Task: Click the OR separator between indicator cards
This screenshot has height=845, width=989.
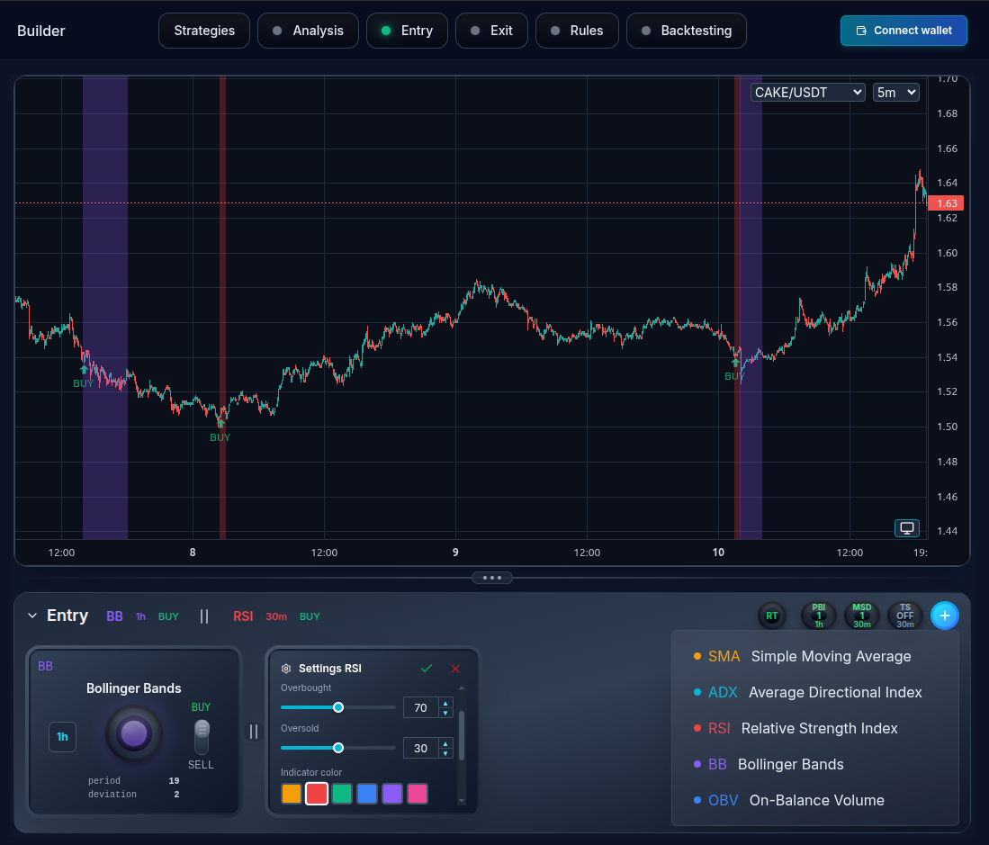Action: (254, 732)
